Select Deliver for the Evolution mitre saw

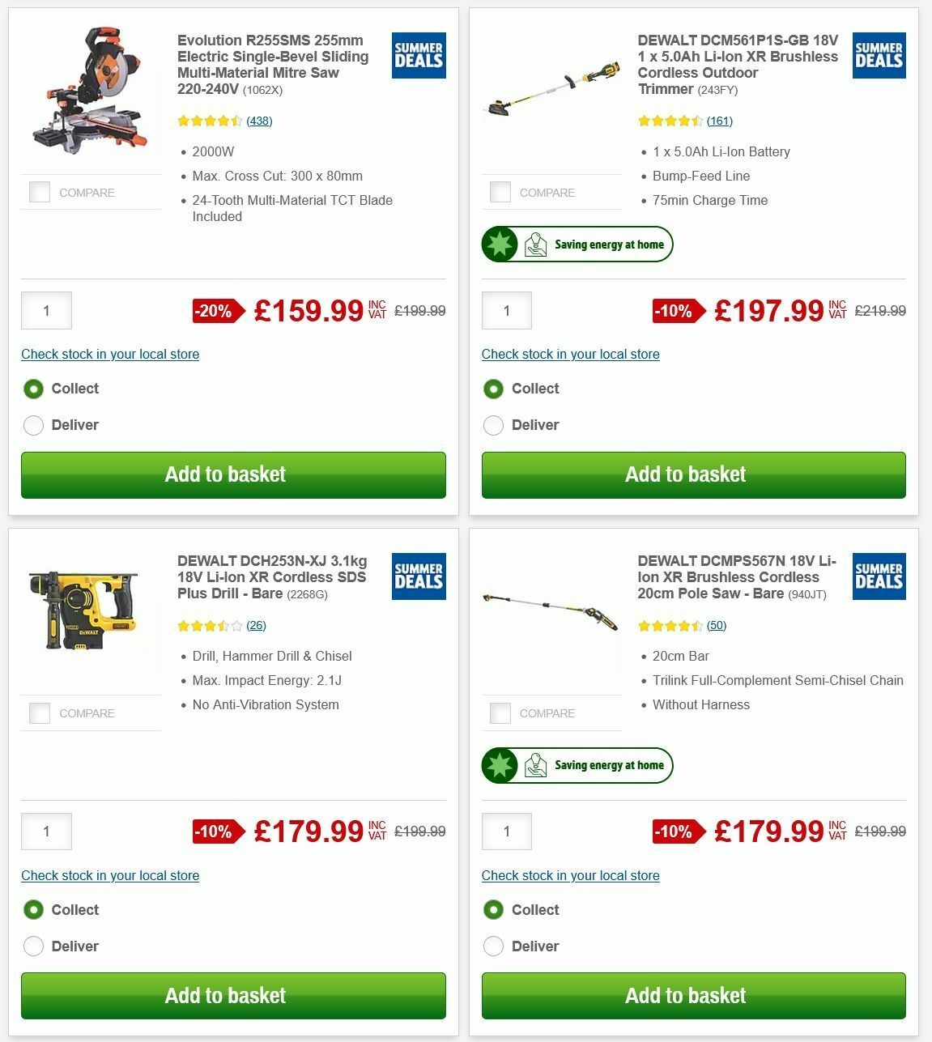[x=33, y=424]
